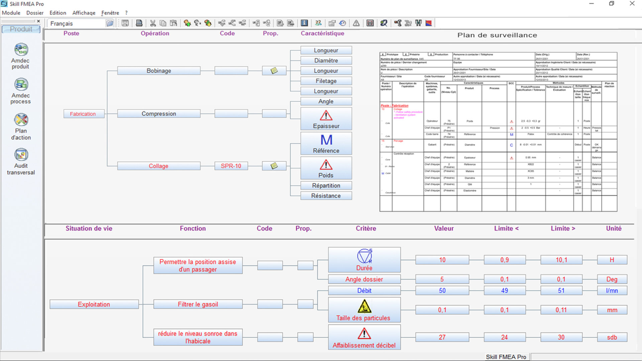Image resolution: width=642 pixels, height=361 pixels.
Task: Select the Répartition characteristic
Action: pos(326,186)
